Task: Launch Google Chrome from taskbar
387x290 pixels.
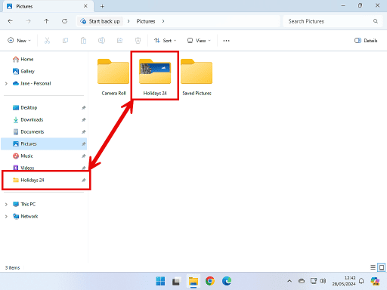Action: 210,281
